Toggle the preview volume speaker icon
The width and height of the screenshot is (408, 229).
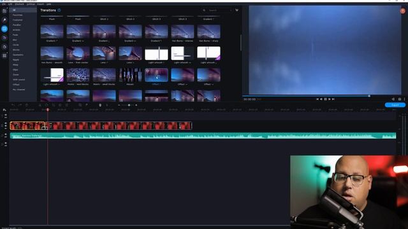point(393,99)
